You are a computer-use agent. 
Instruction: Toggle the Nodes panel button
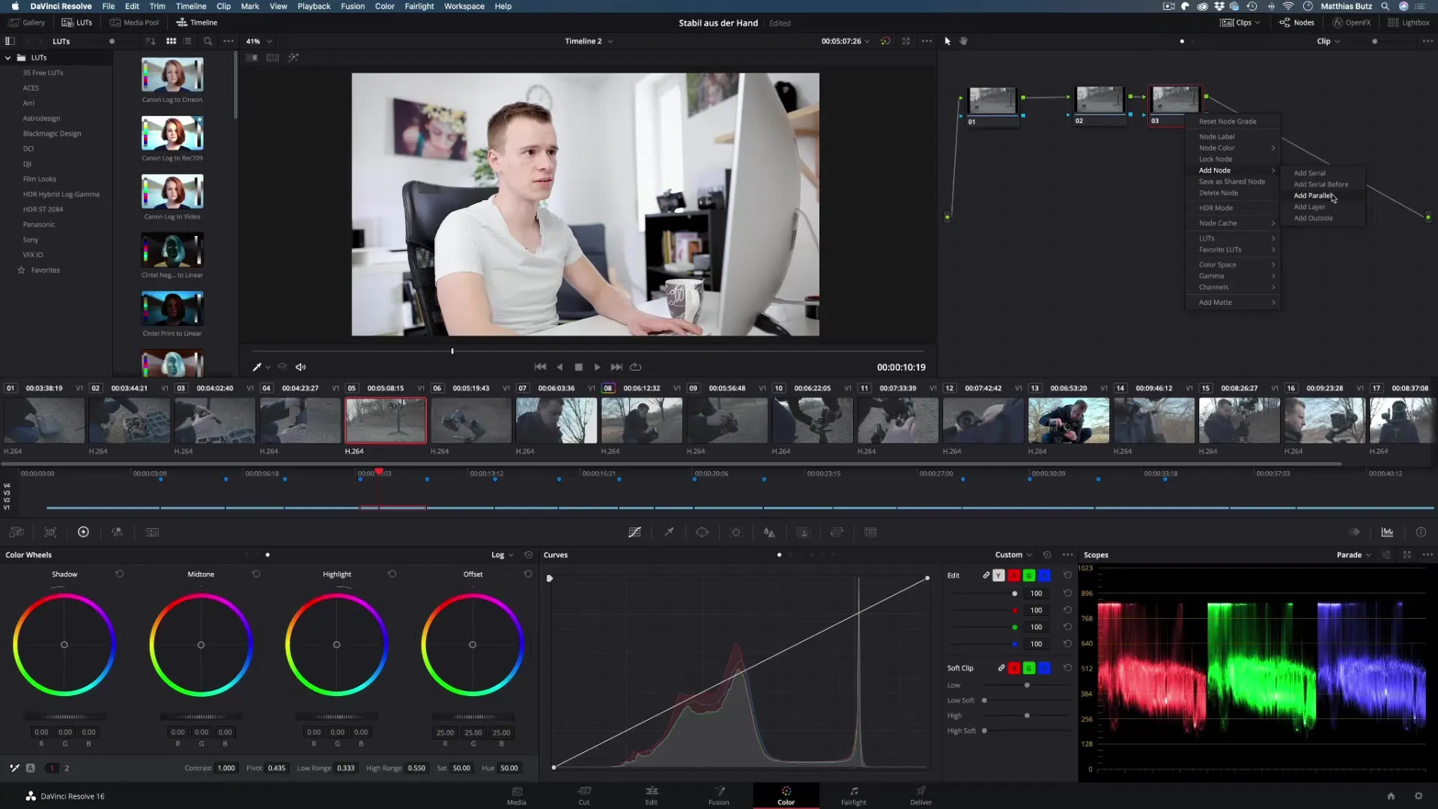click(1296, 22)
